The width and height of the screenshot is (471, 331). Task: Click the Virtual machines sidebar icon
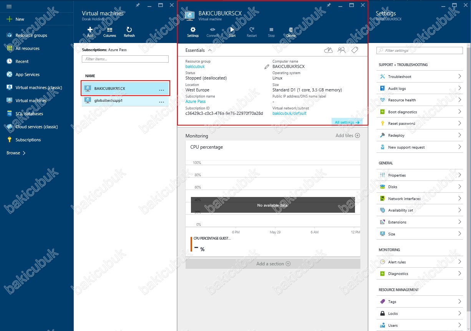coord(9,101)
